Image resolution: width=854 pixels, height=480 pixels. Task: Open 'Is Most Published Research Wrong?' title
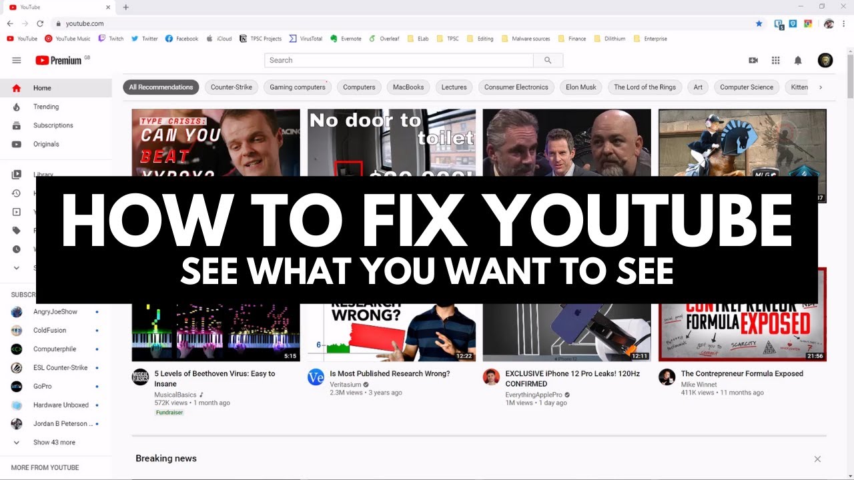tap(390, 374)
